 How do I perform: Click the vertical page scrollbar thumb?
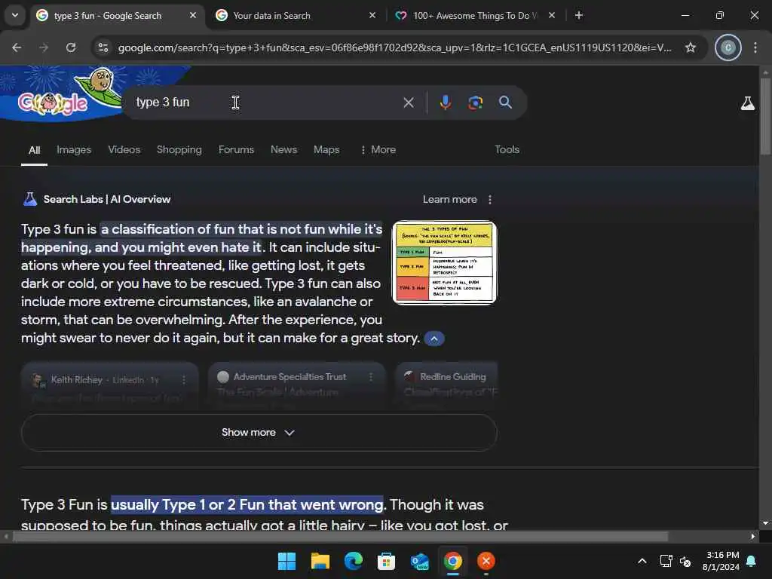click(765, 115)
